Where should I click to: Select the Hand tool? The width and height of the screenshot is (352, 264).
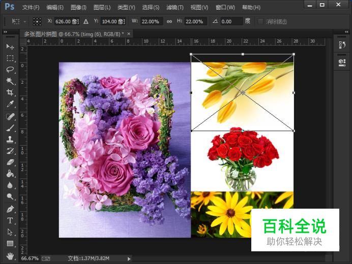[x=10, y=256]
